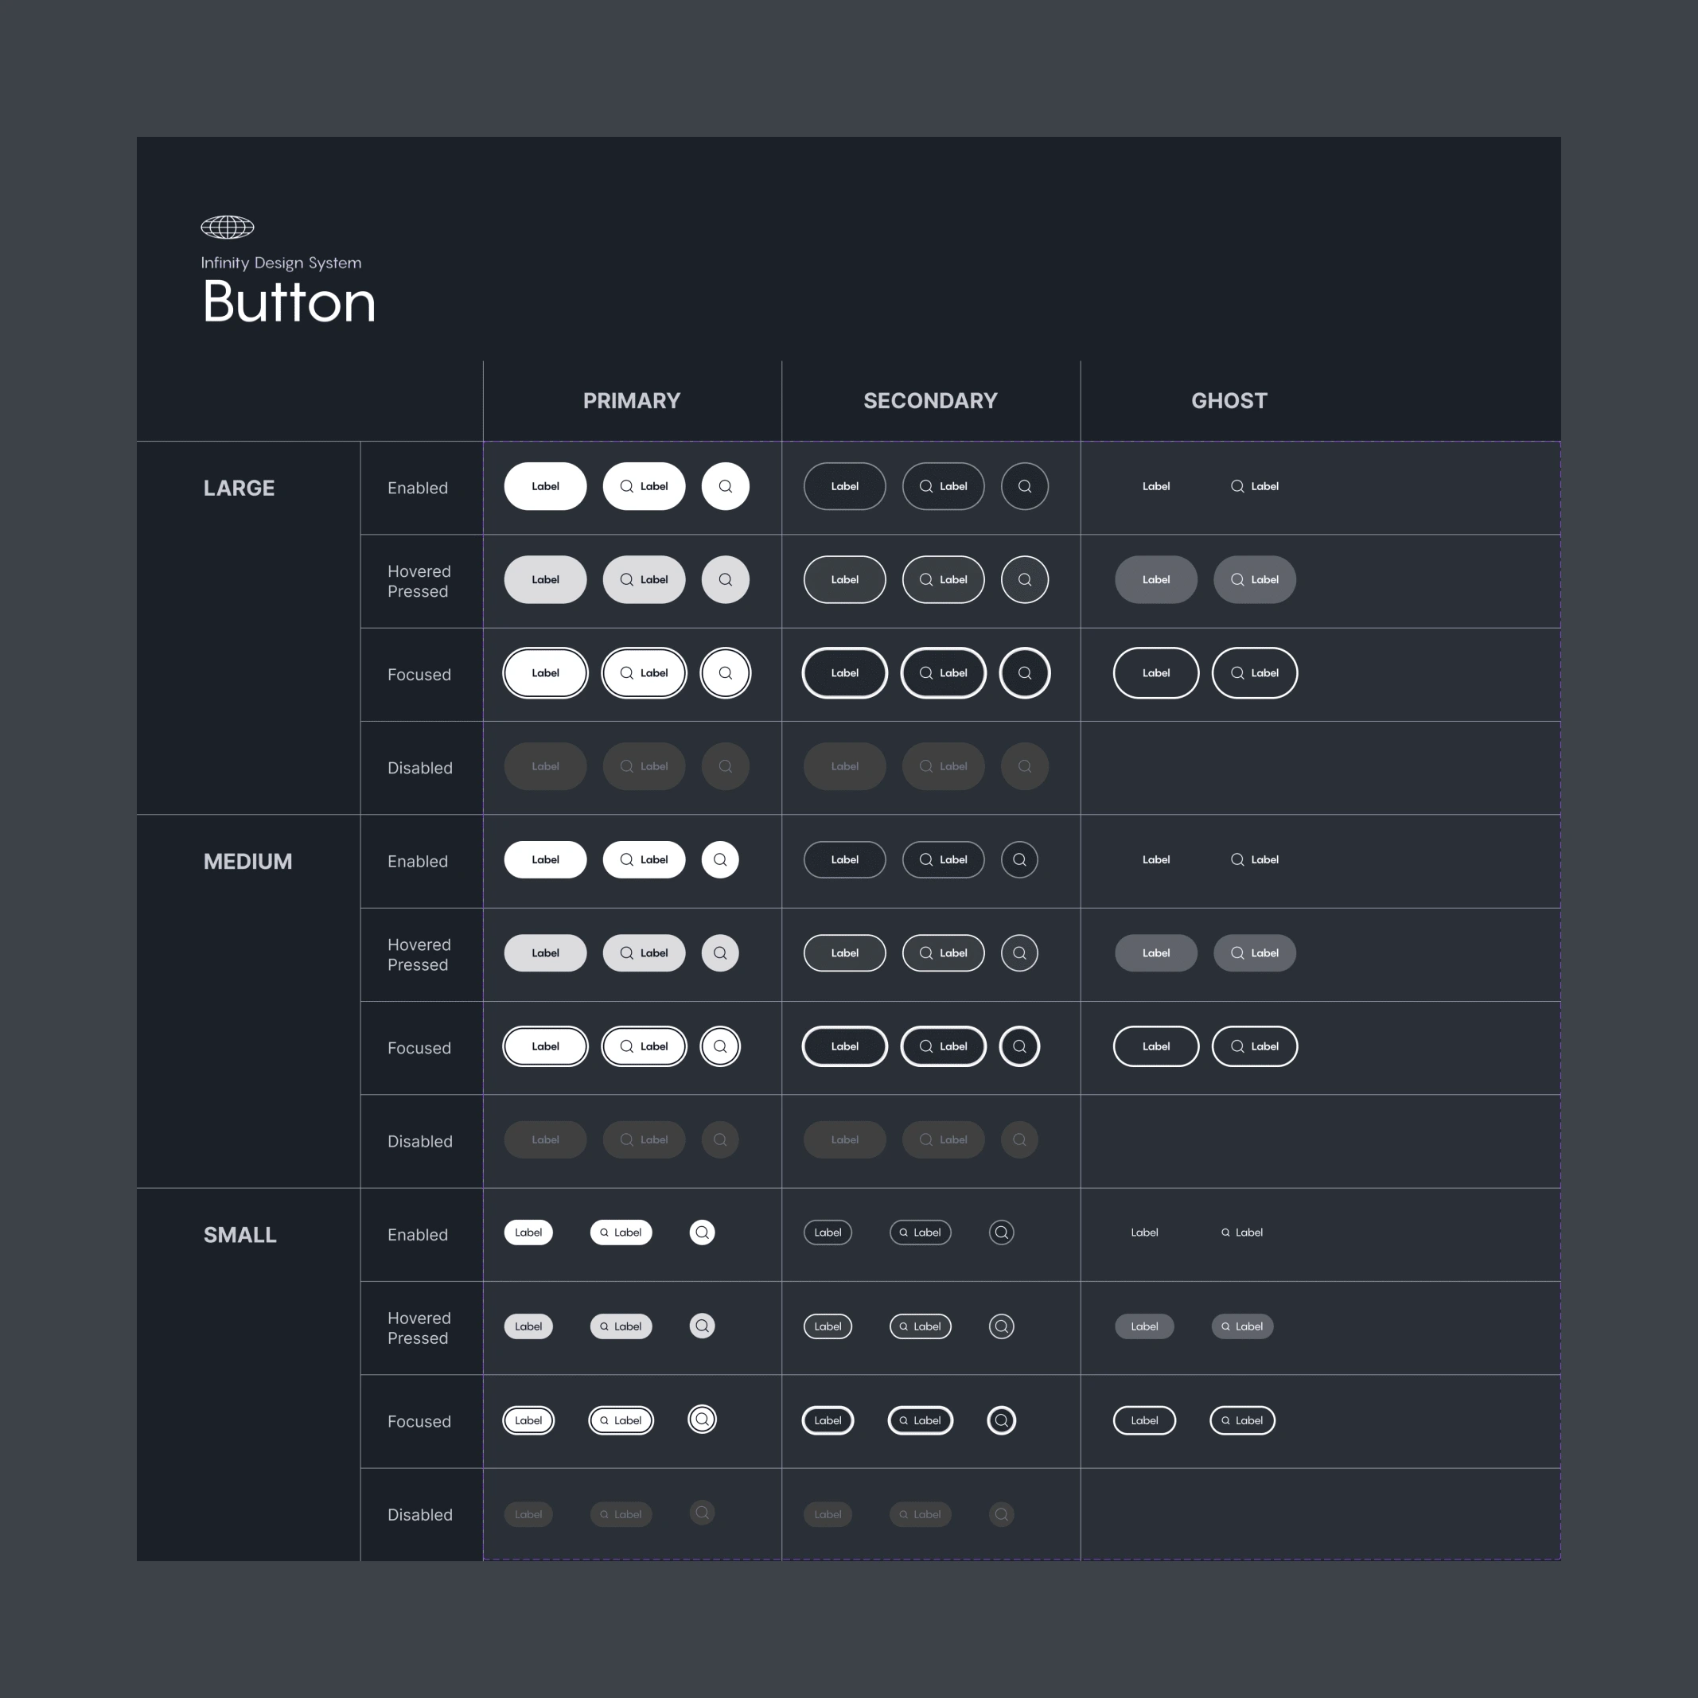
Task: Expand the MEDIUM row section
Action: 247,862
